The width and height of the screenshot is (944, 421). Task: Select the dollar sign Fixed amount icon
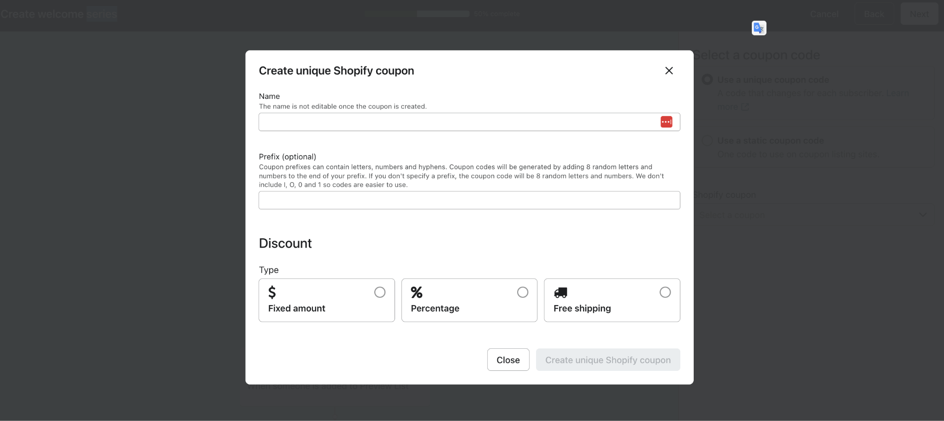[x=272, y=292]
